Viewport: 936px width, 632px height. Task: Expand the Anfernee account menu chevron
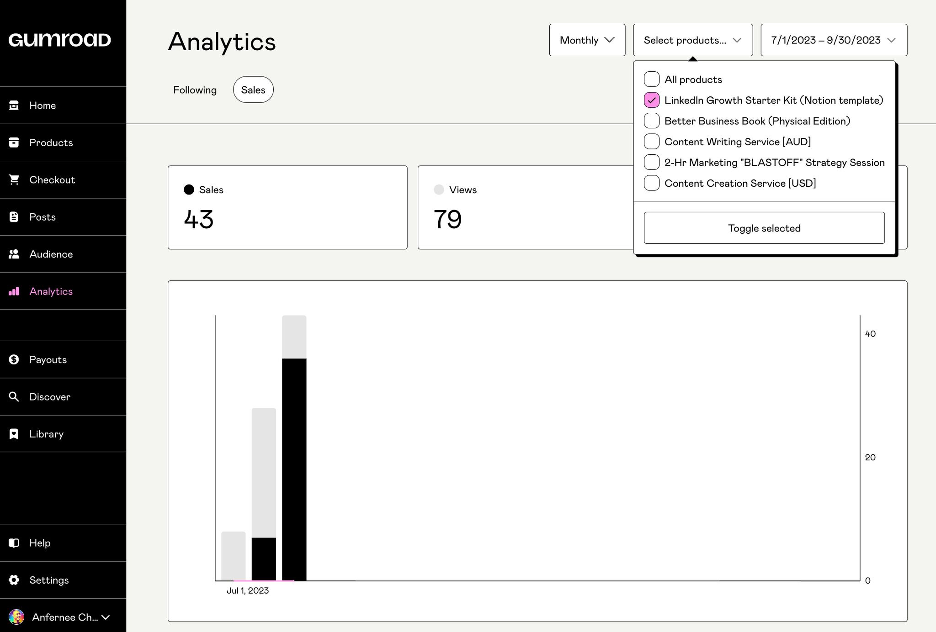(x=106, y=617)
